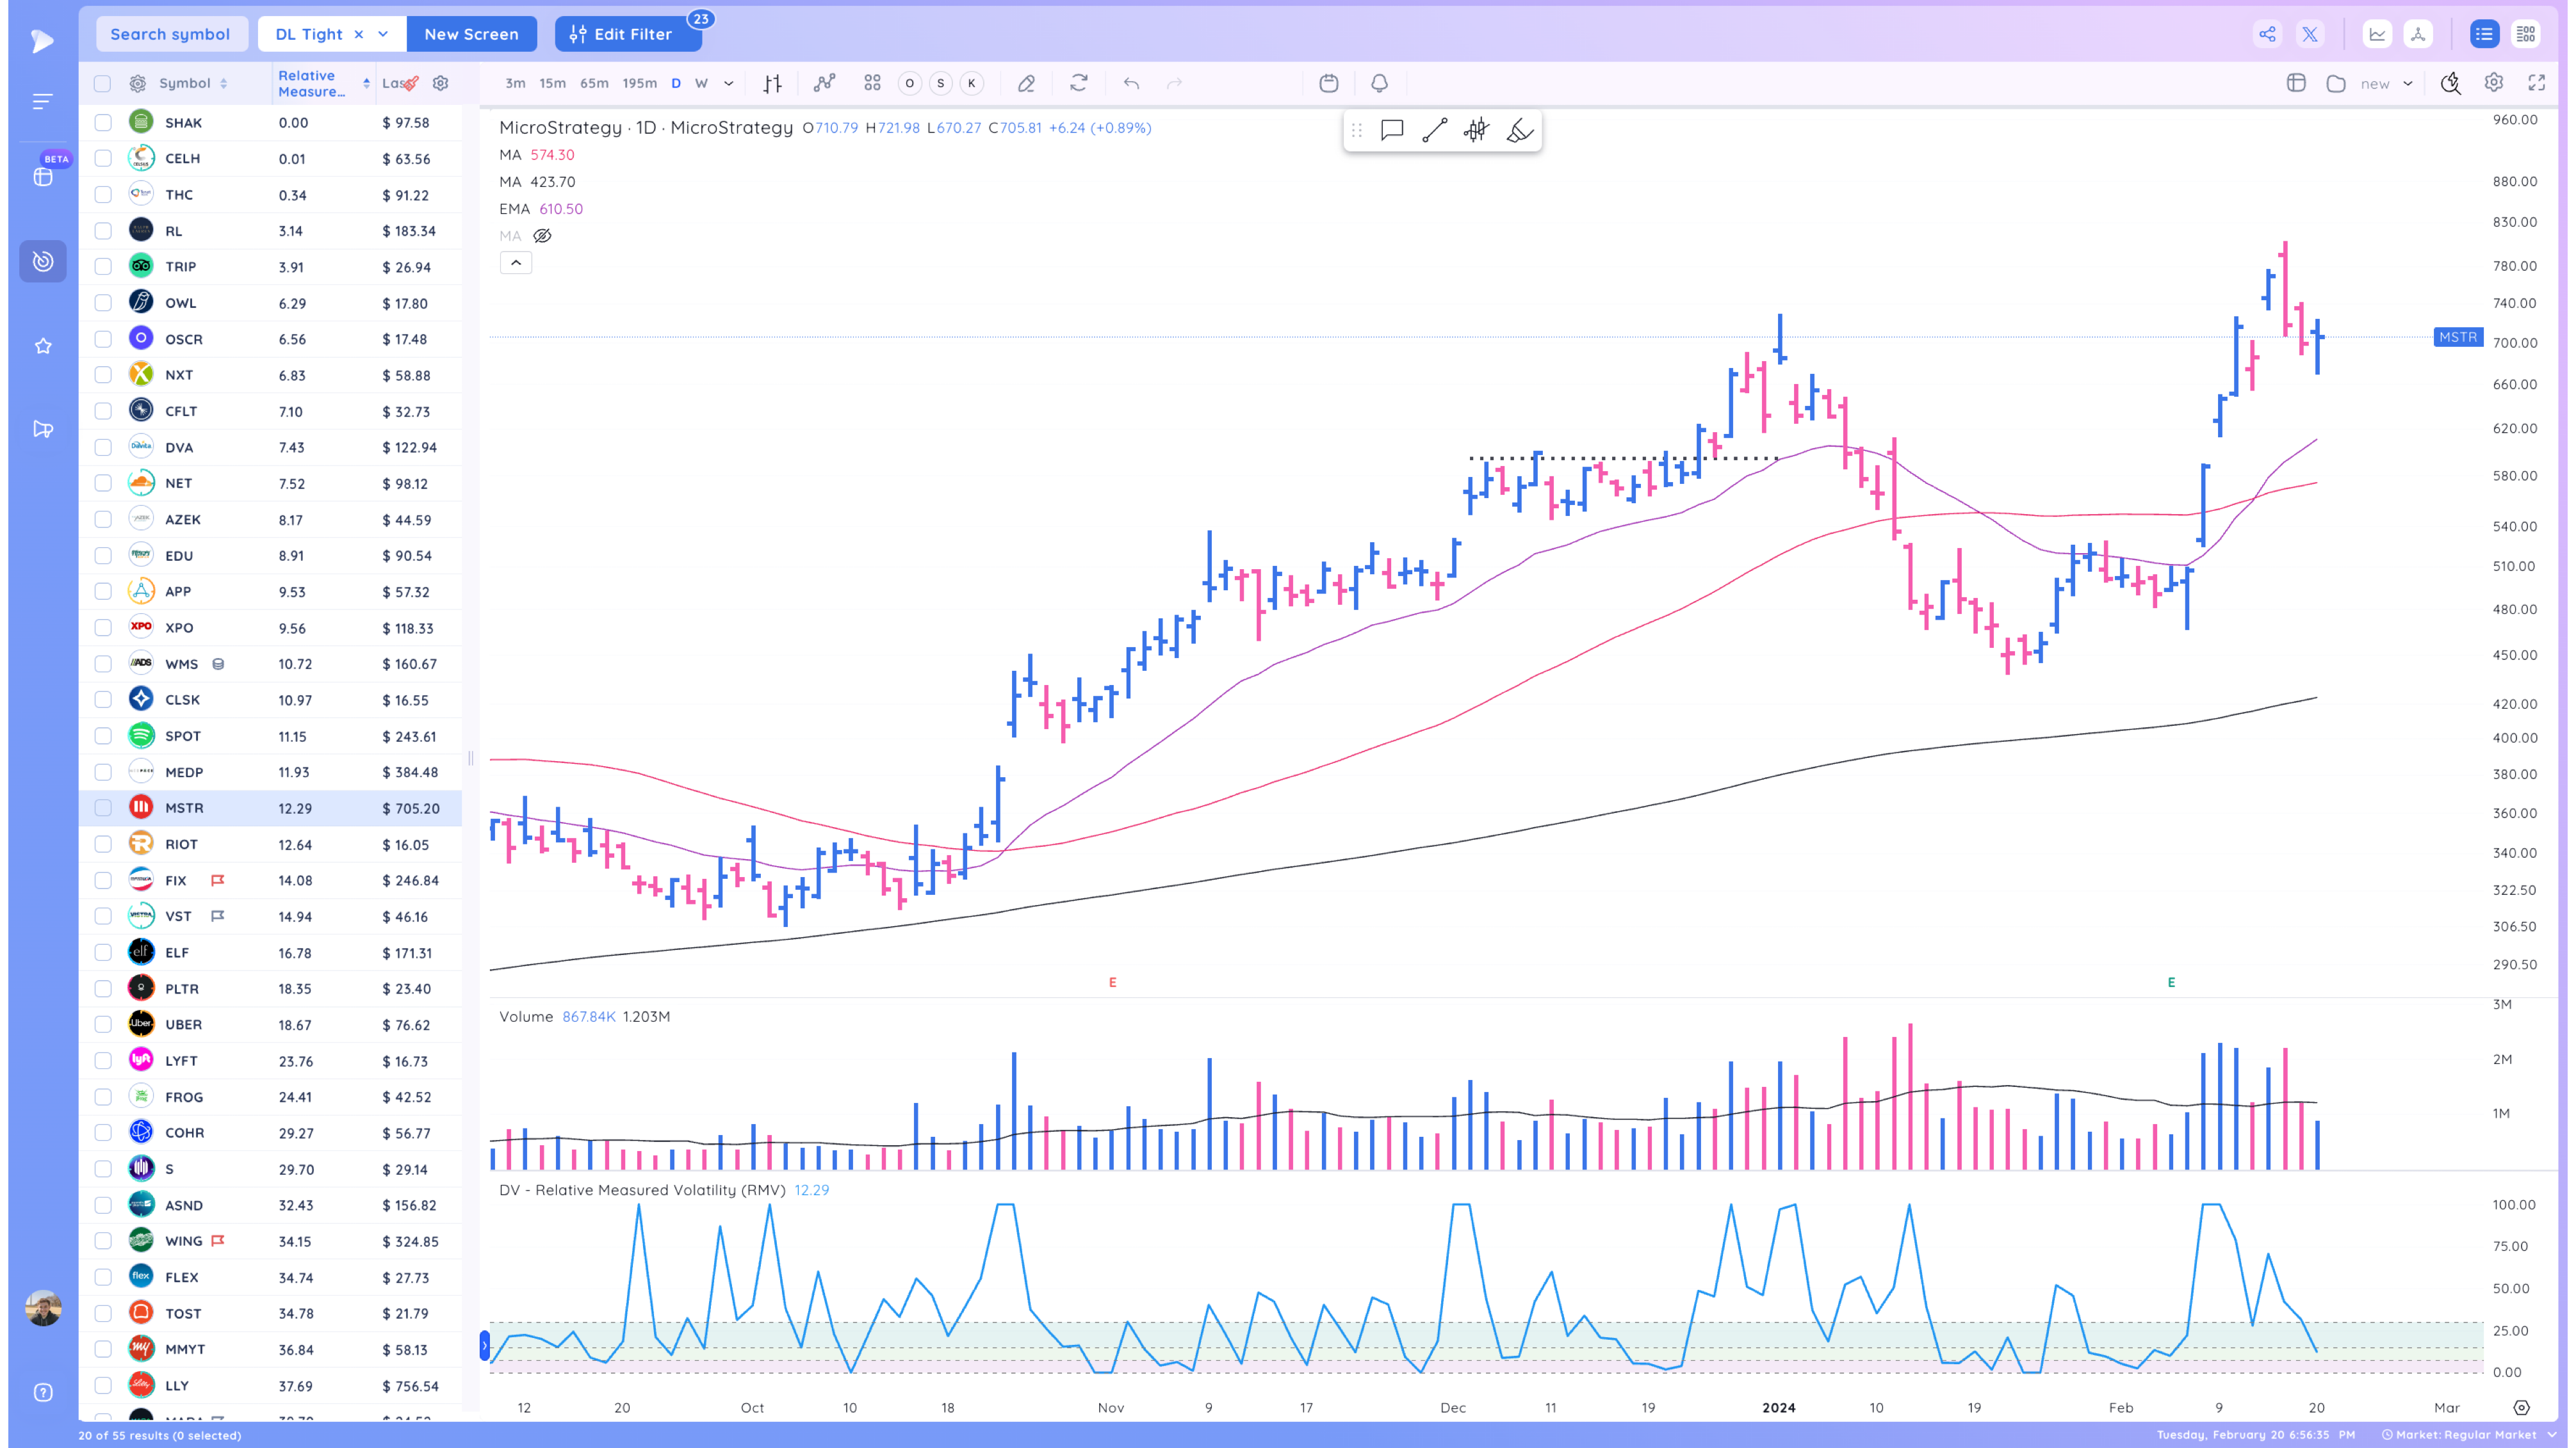Image resolution: width=2576 pixels, height=1448 pixels.
Task: Open the multi-chart layout grid icon
Action: coord(872,83)
